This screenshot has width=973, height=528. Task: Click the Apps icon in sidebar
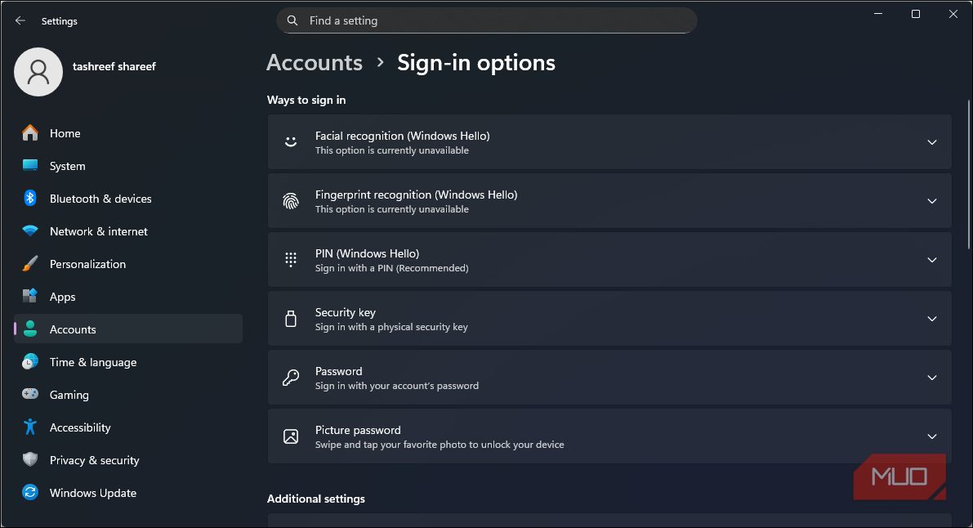(x=29, y=296)
